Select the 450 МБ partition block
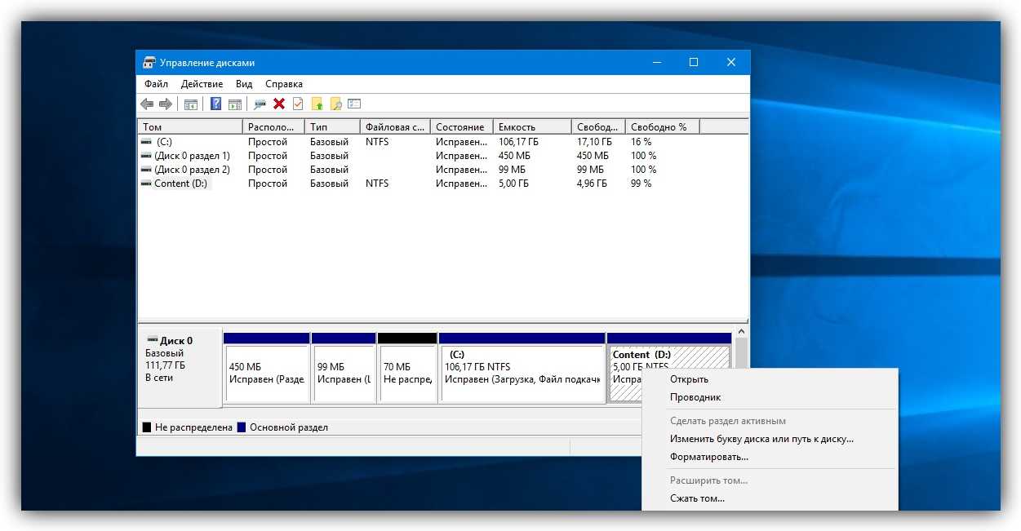 [267, 367]
